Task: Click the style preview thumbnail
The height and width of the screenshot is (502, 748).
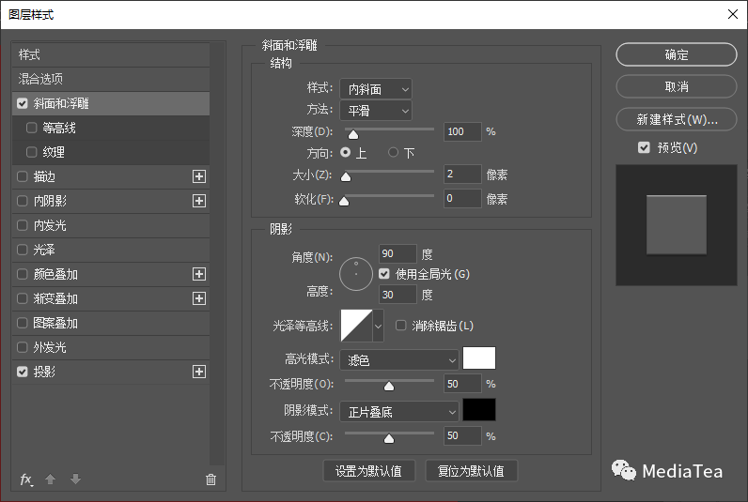Action: click(x=677, y=225)
